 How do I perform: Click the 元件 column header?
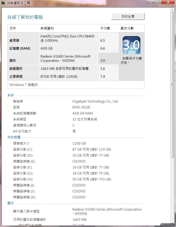pyautogui.click(x=13, y=28)
